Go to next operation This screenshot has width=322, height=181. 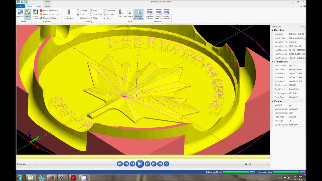[x=154, y=164]
